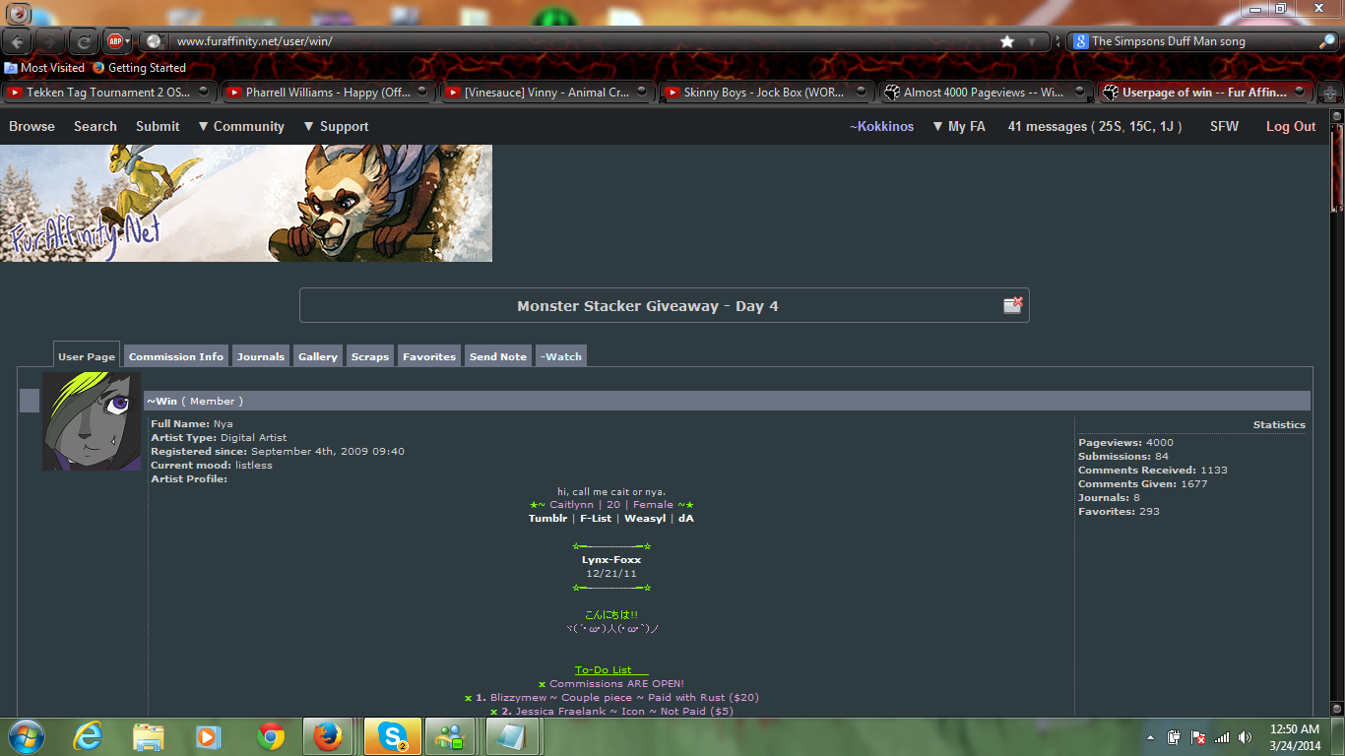Open the URL bar history dropdown arrow
1345x756 pixels.
1032,41
